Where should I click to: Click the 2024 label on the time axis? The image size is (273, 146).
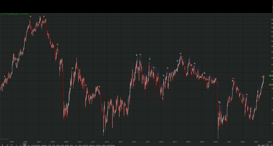click(x=270, y=142)
